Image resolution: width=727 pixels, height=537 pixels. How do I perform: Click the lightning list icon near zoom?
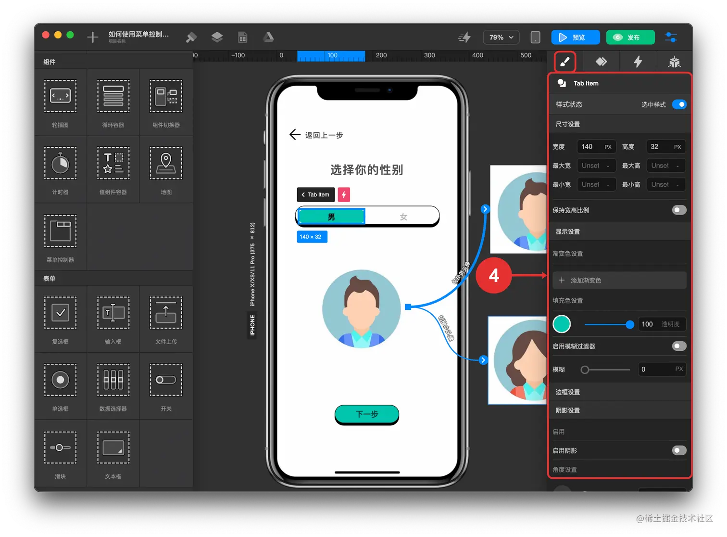[464, 37]
